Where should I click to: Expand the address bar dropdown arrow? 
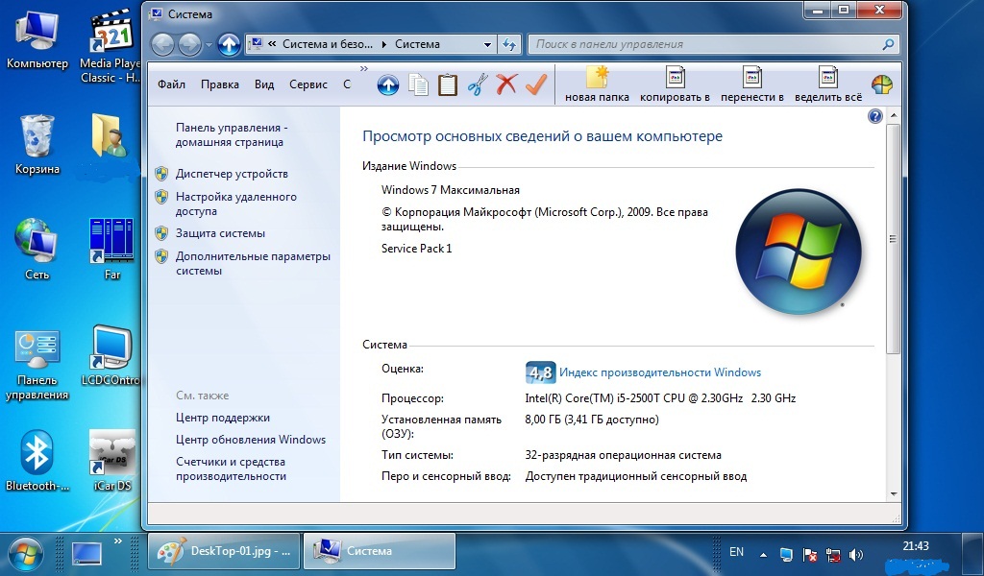(x=486, y=44)
